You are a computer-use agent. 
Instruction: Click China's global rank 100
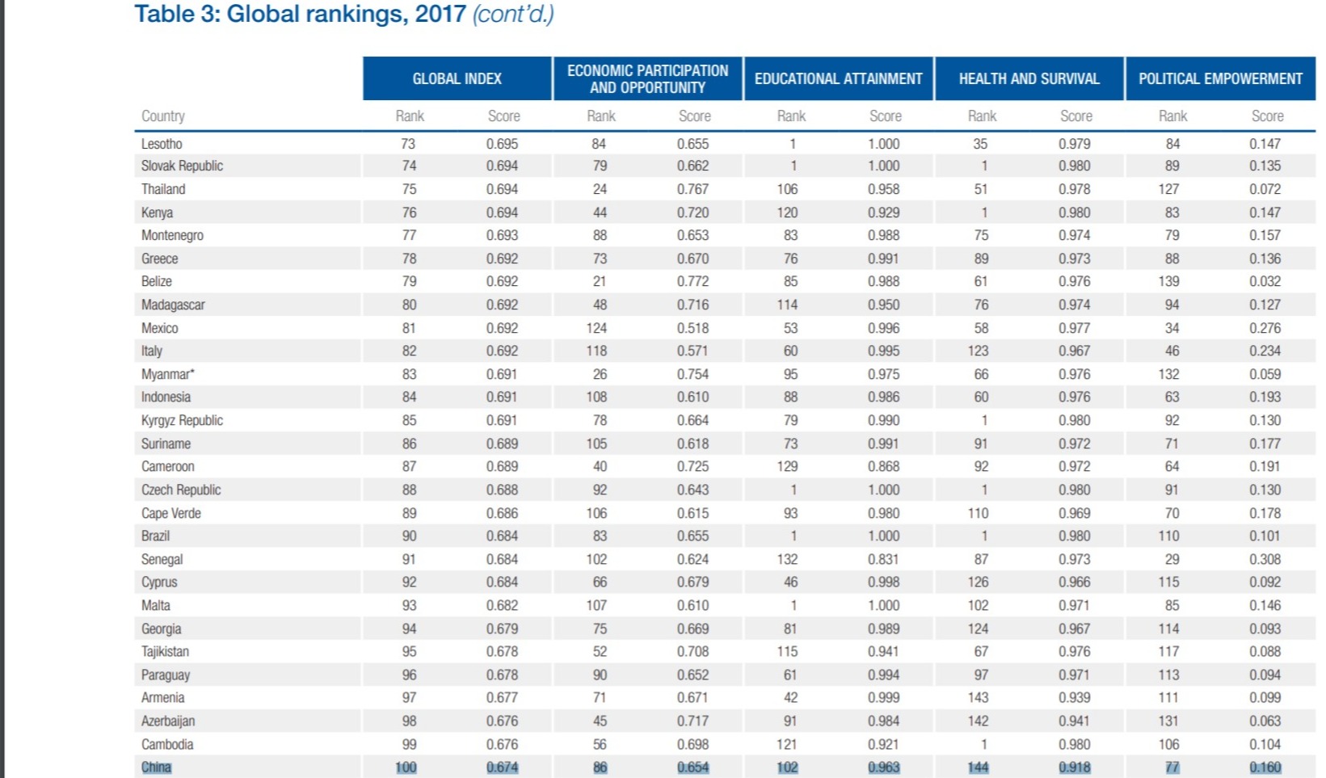click(406, 767)
